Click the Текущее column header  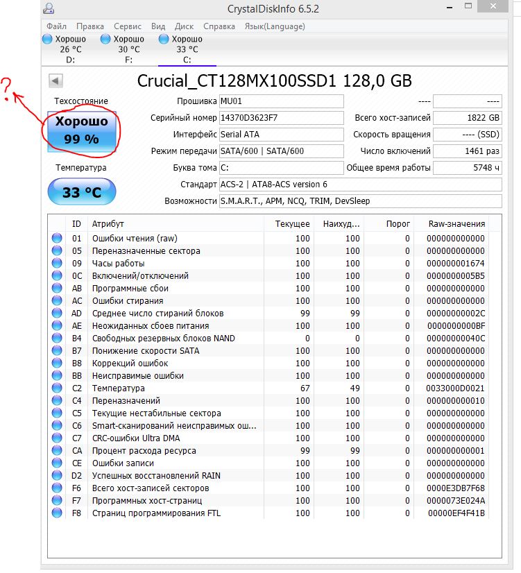coord(289,223)
